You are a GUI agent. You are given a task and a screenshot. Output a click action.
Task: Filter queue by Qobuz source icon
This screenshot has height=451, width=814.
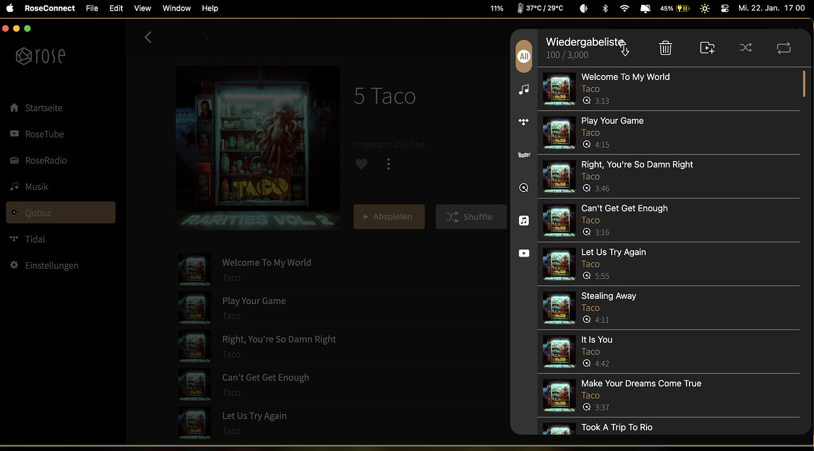click(524, 187)
